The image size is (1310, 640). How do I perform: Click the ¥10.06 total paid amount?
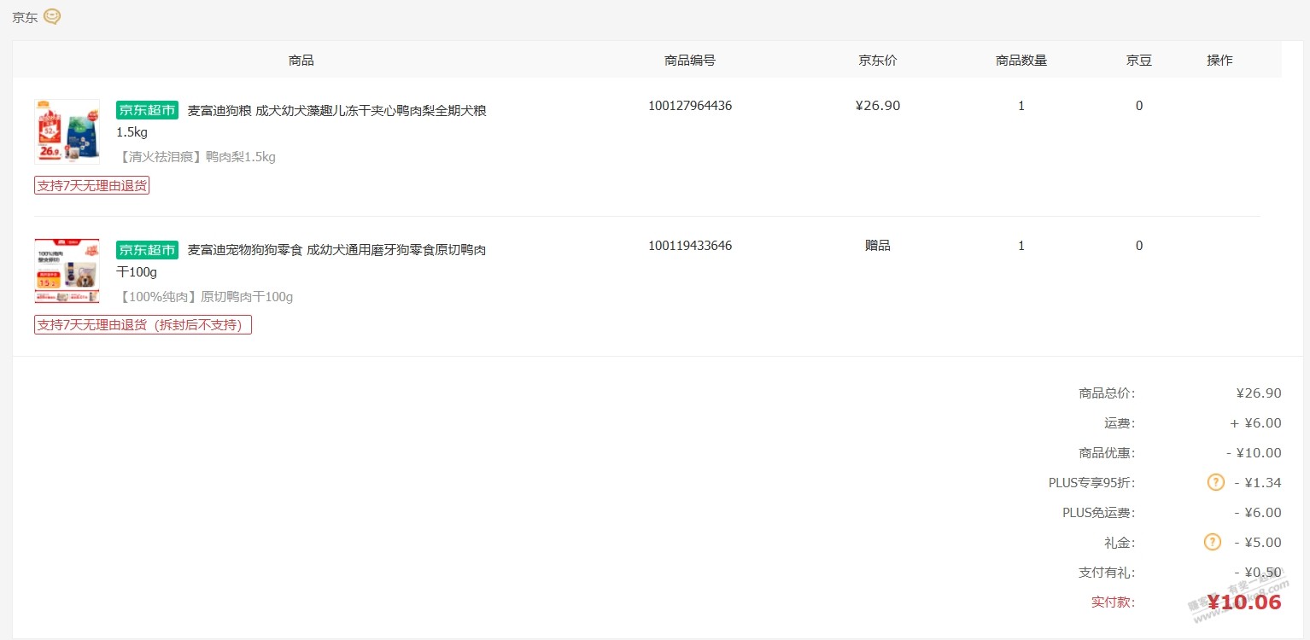1244,602
